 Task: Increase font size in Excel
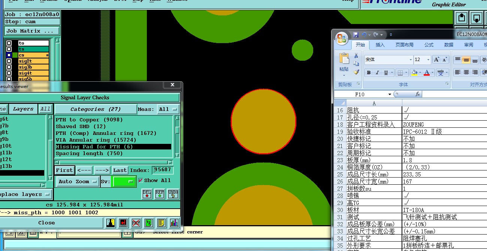tap(436, 60)
